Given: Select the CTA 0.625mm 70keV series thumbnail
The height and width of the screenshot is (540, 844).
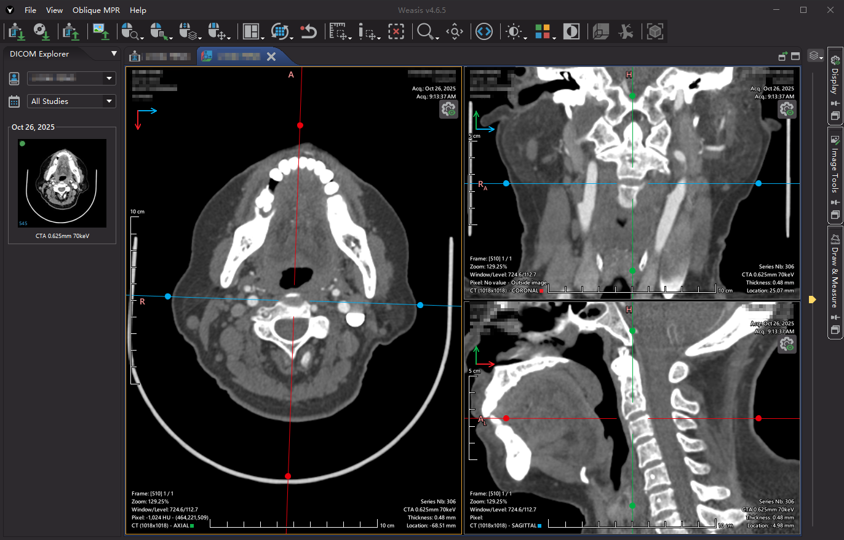Looking at the screenshot, I should (x=62, y=183).
